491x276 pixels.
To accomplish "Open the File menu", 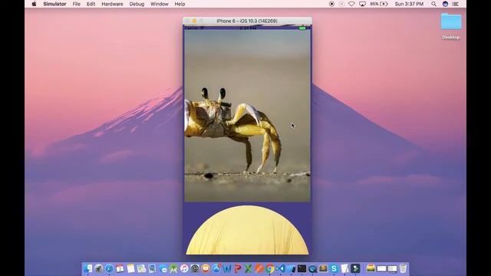I will (x=77, y=4).
